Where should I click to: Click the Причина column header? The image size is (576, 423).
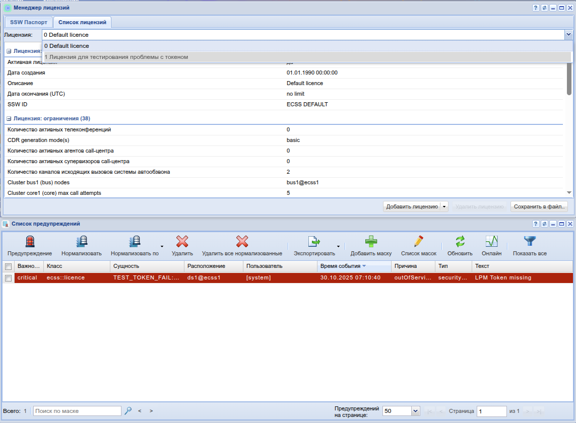(x=413, y=266)
